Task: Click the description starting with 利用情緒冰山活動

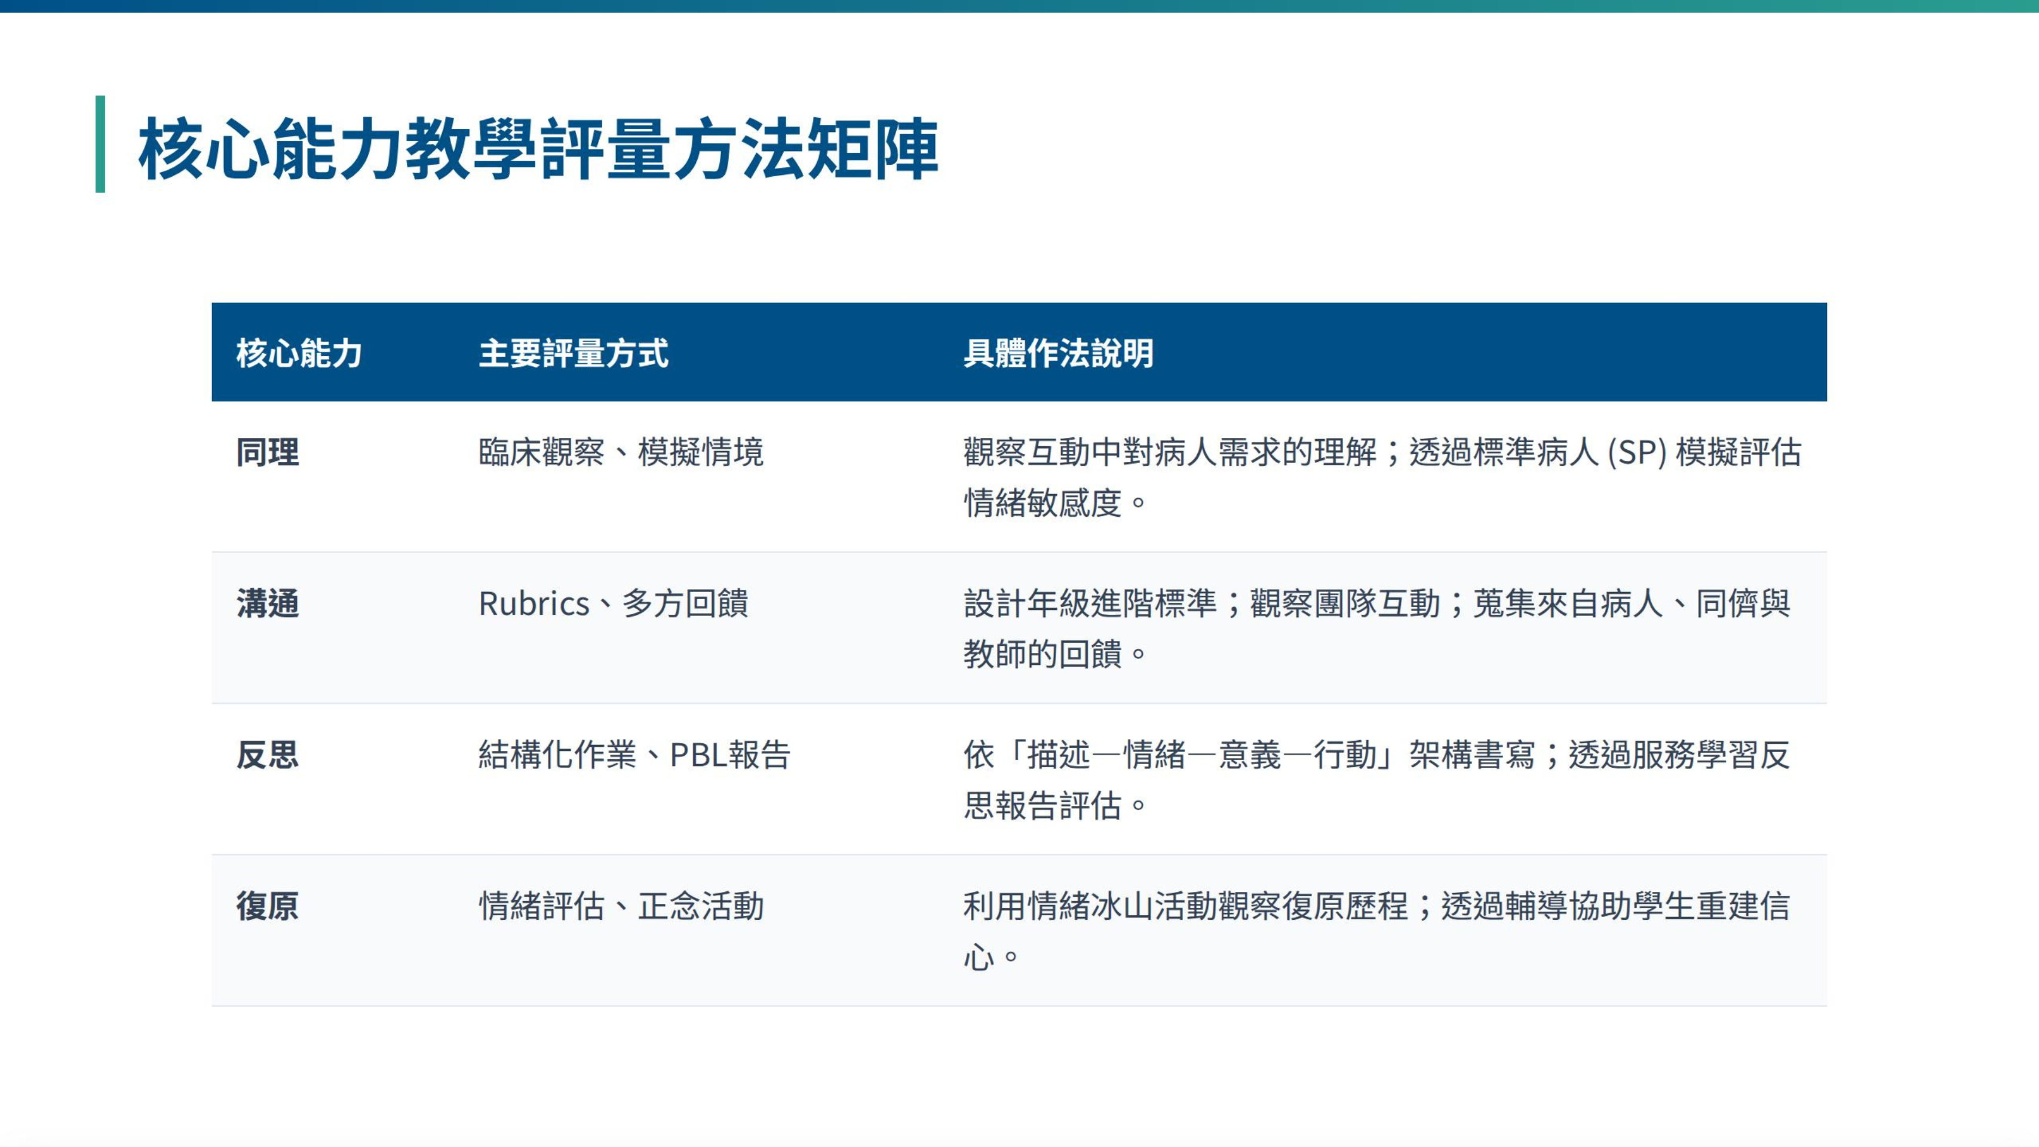Action: [x=1376, y=906]
